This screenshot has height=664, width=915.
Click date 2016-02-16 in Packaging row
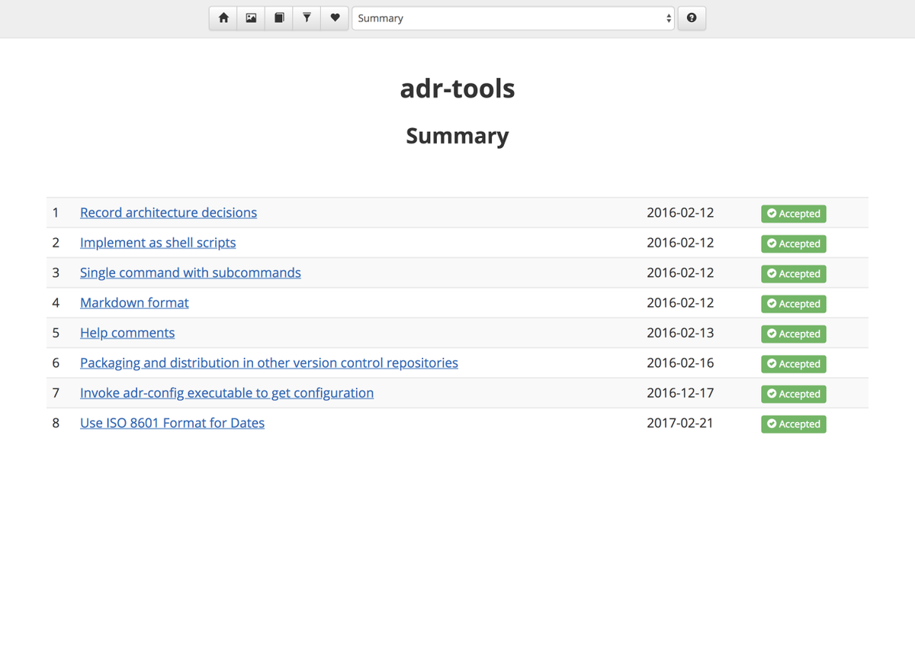tap(680, 363)
